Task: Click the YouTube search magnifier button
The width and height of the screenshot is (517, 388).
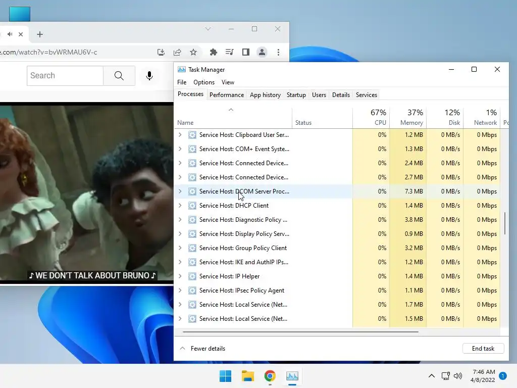Action: pyautogui.click(x=119, y=76)
